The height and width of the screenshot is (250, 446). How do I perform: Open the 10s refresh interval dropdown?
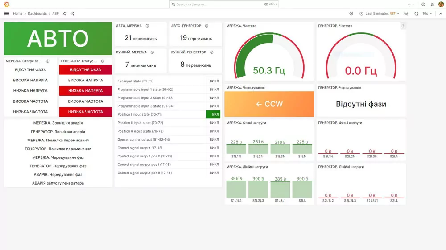point(427,14)
